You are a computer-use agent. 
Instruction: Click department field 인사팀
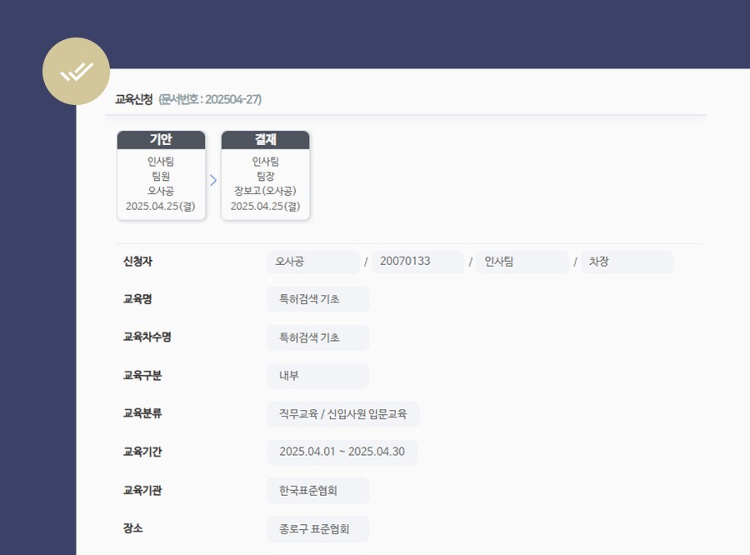tap(522, 261)
